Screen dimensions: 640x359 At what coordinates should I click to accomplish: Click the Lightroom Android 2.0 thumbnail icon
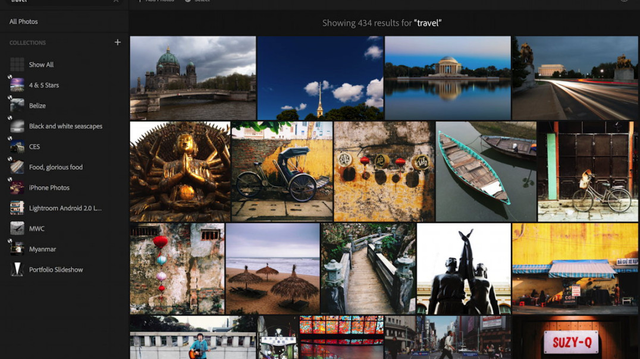tap(17, 208)
